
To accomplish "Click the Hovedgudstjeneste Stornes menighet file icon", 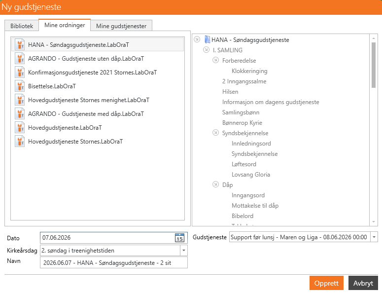I will click(20, 100).
